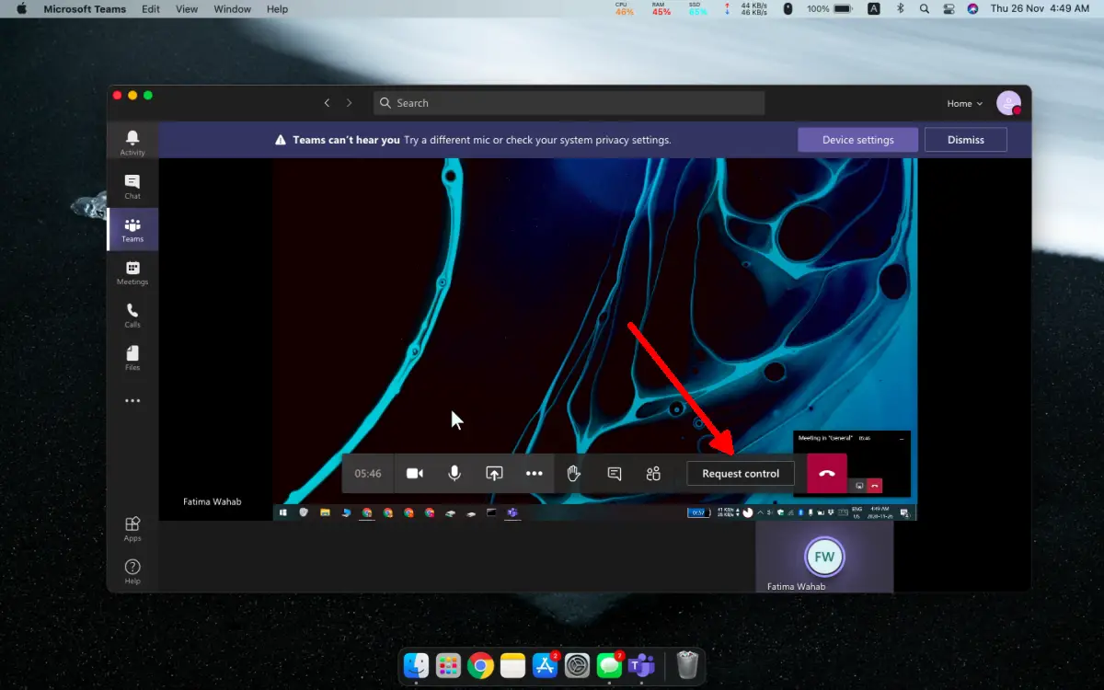Open the Edit menu

(150, 9)
